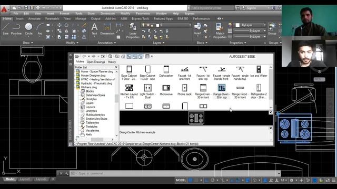337x189 pixels.
Task: Close the block preview pane
Action: point(271,112)
